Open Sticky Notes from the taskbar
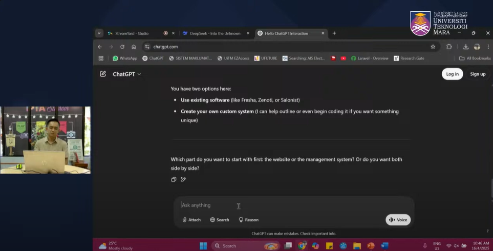 [329, 246]
